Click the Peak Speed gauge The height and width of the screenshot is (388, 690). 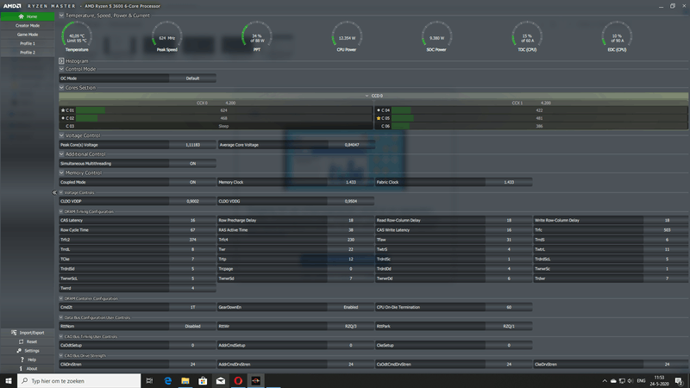pyautogui.click(x=166, y=36)
